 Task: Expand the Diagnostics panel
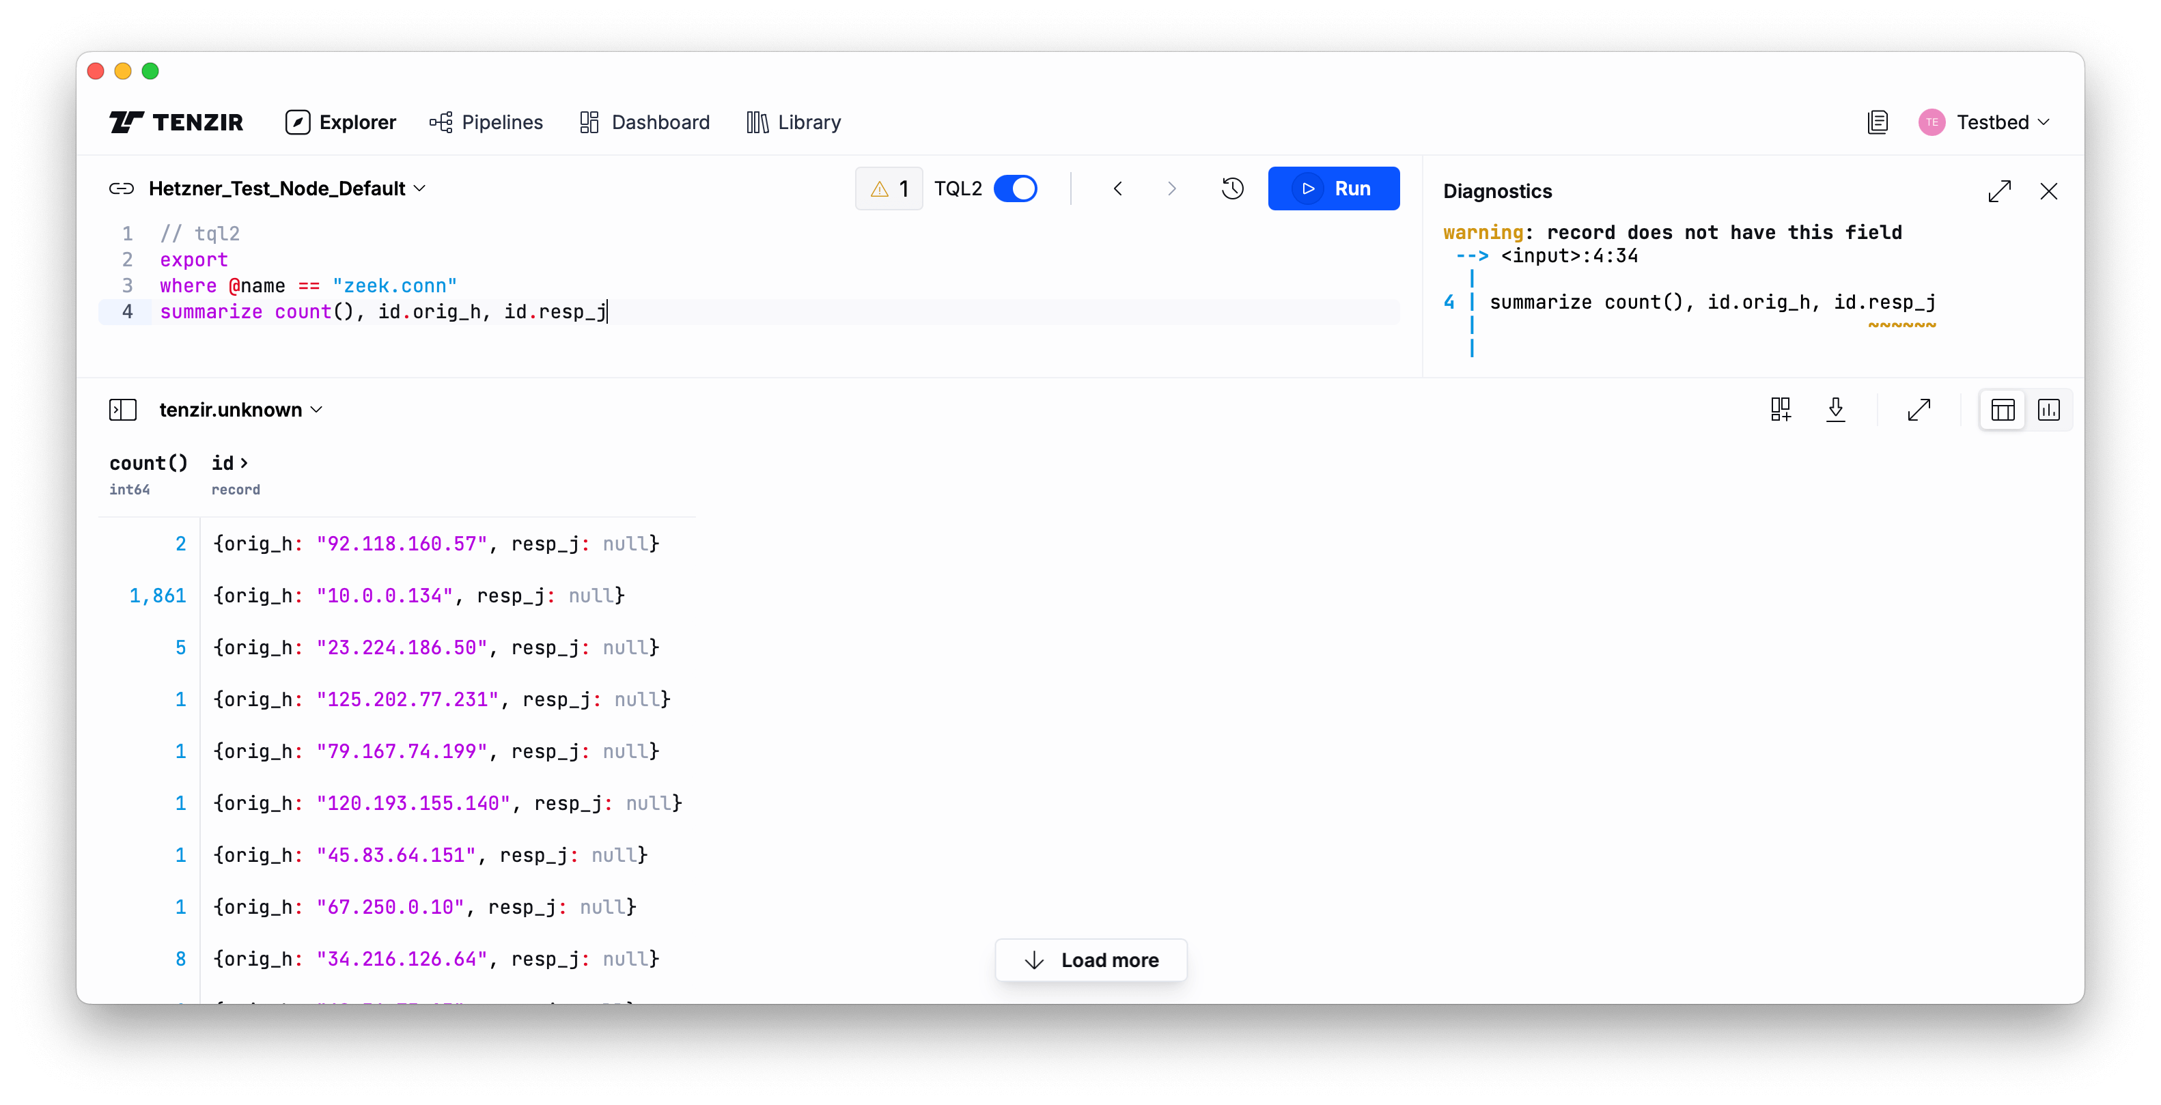(1999, 191)
